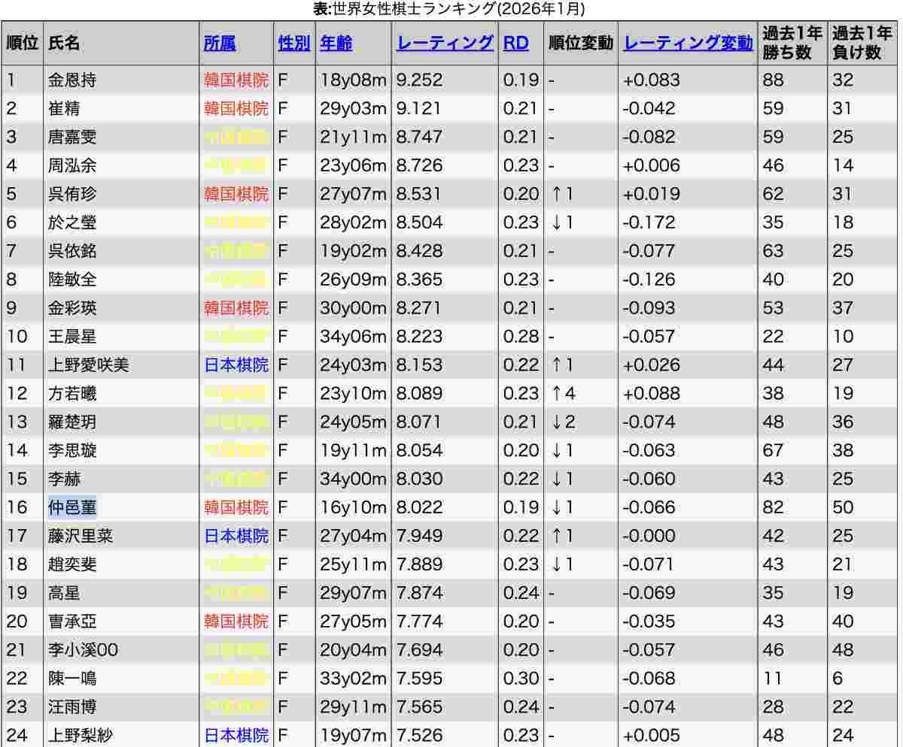Click 日本棋院 link in 藤沢里菜's row
This screenshot has width=903, height=747.
[x=236, y=536]
